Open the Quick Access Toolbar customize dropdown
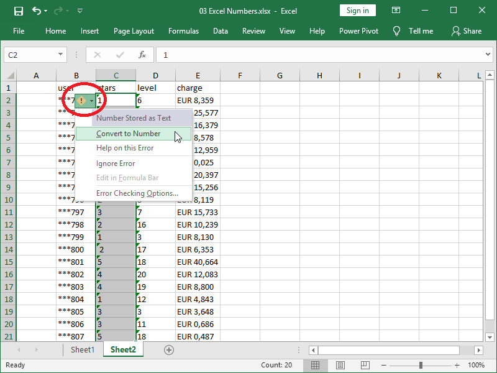 click(80, 10)
